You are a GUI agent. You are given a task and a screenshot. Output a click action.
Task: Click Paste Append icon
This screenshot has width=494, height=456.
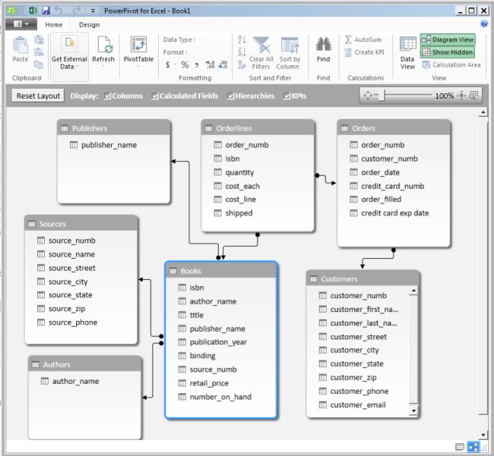(39, 39)
